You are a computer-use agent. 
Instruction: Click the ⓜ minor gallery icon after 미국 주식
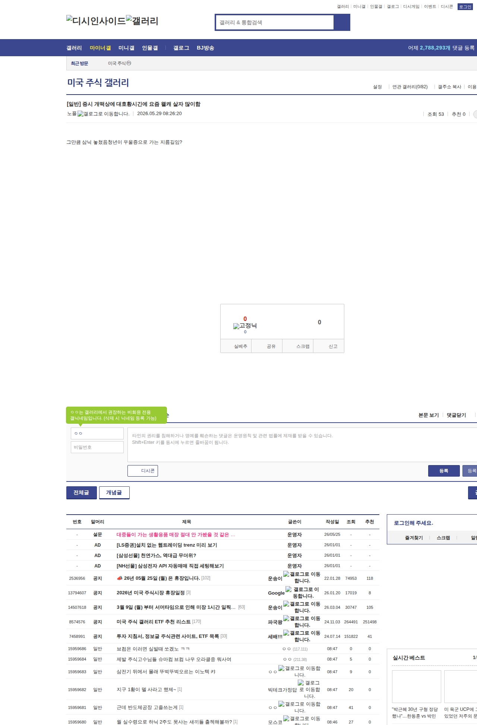pos(129,63)
